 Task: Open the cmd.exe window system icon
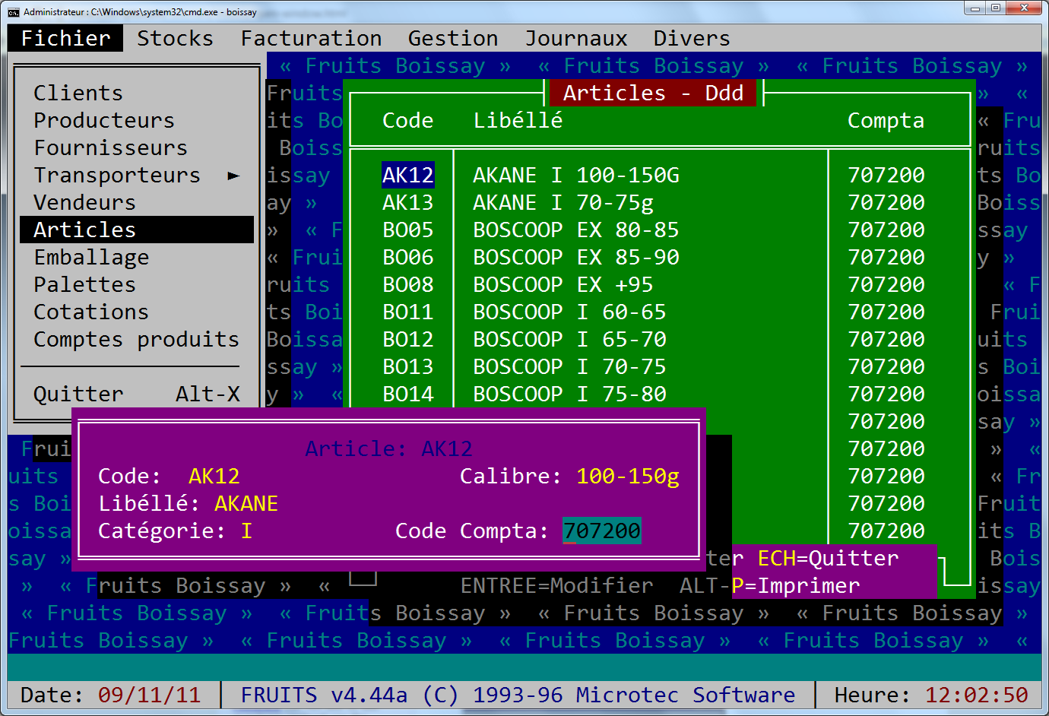point(14,12)
